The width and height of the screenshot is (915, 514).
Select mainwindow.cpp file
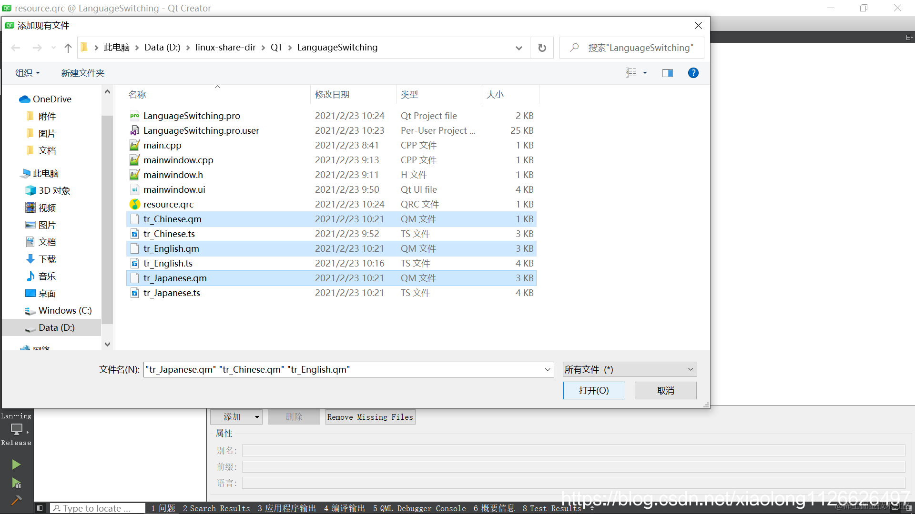tap(331, 160)
